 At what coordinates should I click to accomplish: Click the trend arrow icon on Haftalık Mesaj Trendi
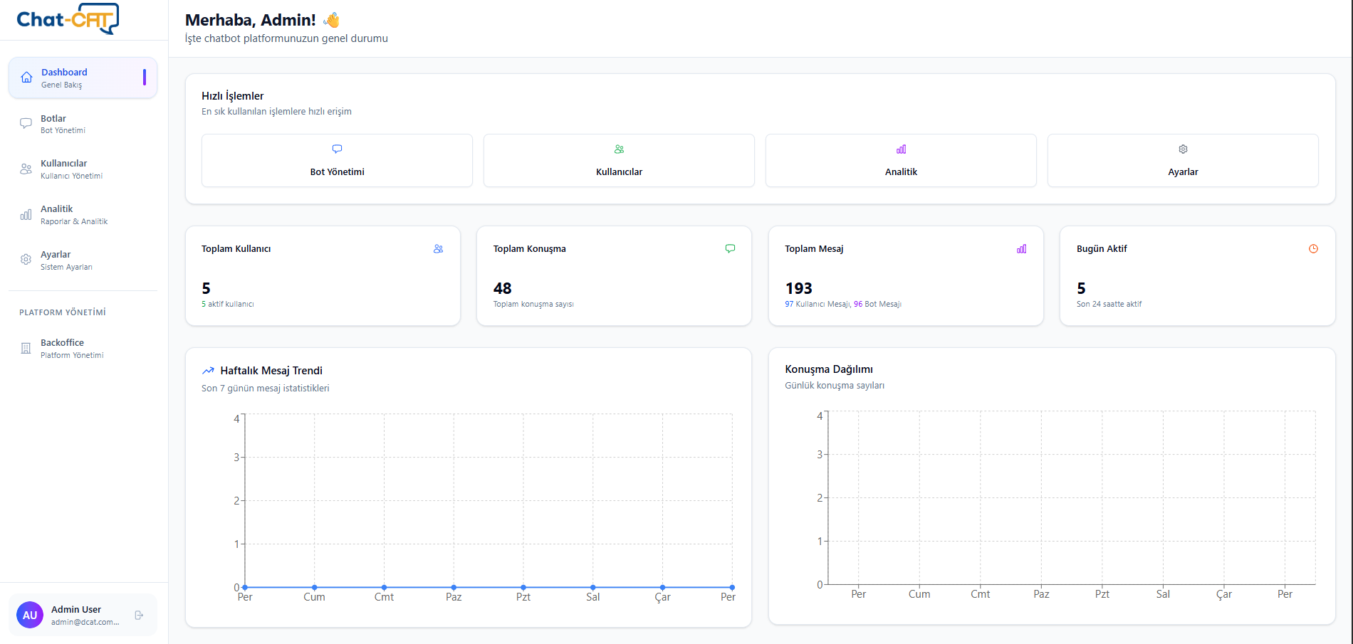[208, 370]
